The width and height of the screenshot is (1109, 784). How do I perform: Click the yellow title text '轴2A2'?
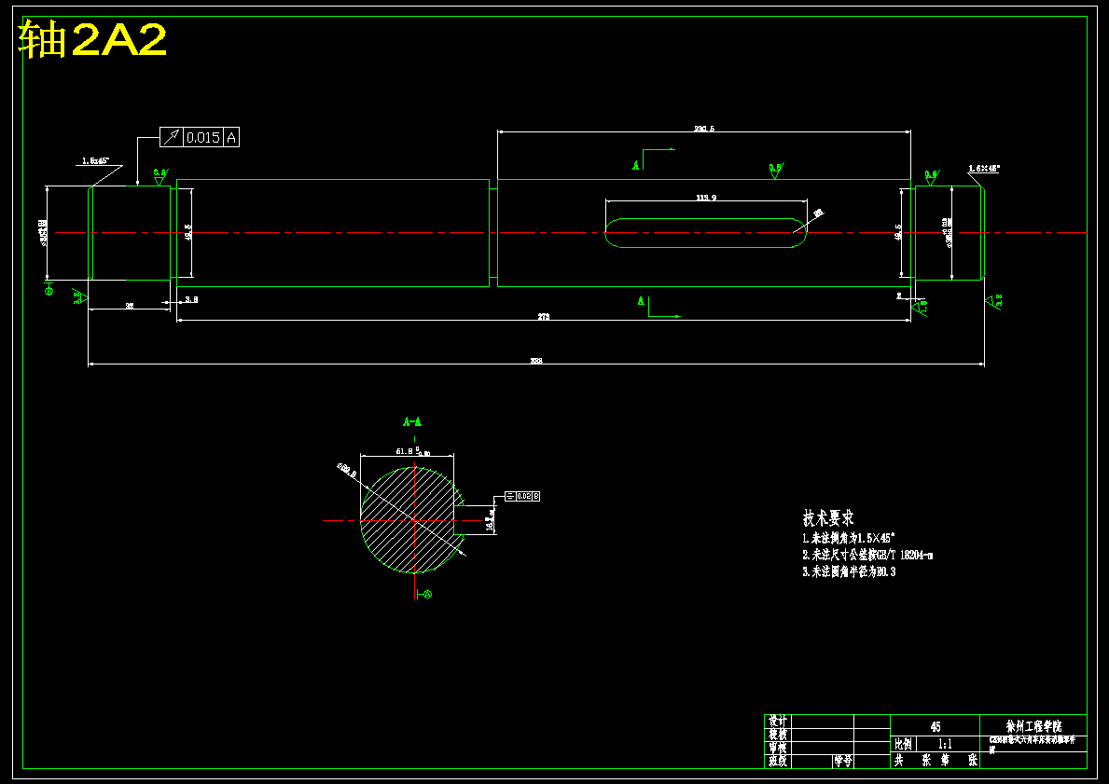[x=92, y=39]
